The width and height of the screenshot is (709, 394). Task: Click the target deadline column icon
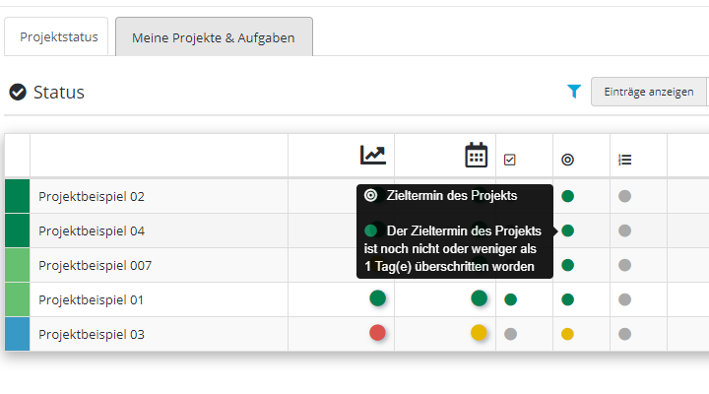(x=567, y=160)
